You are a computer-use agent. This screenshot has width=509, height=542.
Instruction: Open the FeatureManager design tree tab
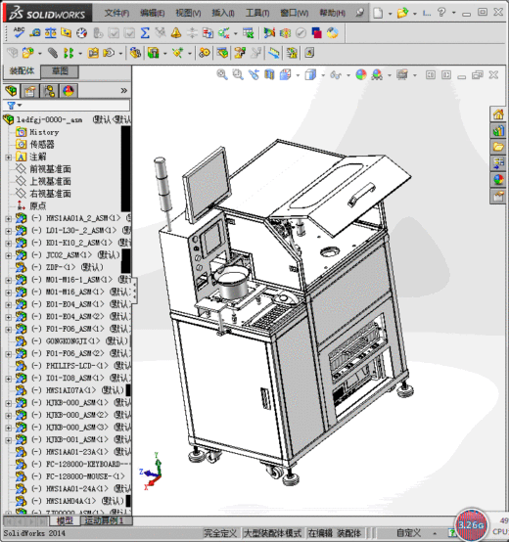pos(11,91)
